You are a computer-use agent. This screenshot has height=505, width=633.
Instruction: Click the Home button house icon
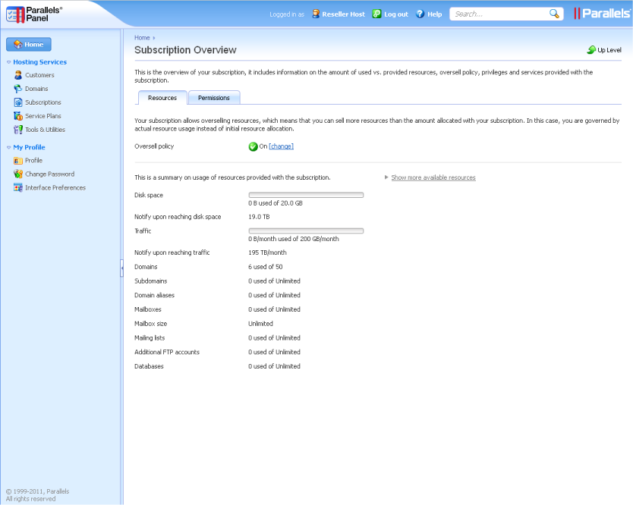17,45
